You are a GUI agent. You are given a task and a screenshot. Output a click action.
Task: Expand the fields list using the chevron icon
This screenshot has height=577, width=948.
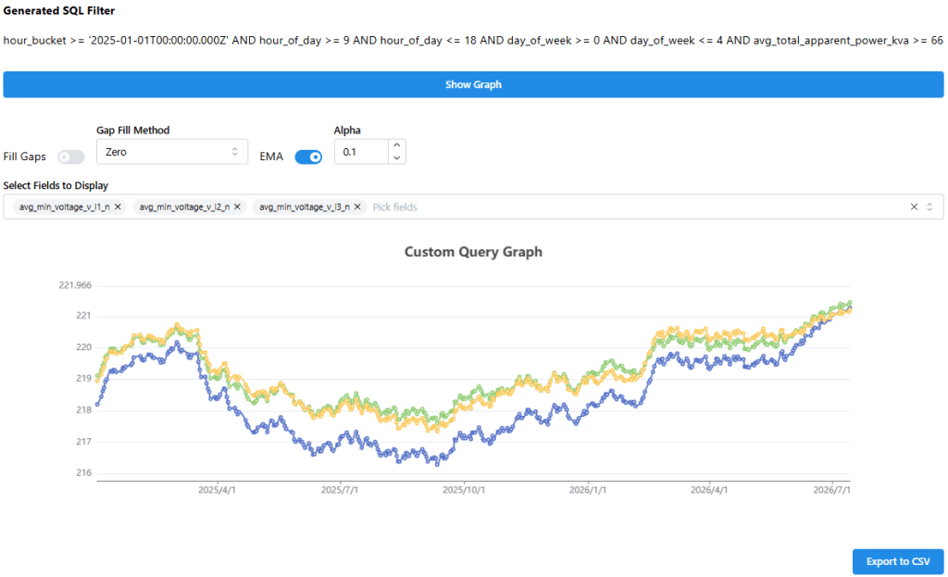click(929, 207)
